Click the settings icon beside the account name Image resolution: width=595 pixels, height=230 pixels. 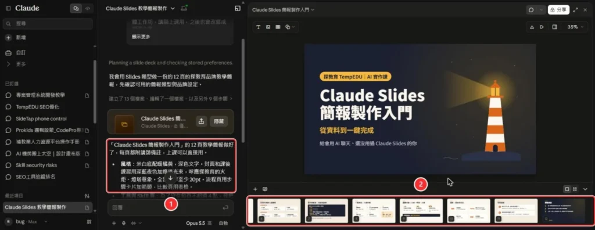click(89, 221)
